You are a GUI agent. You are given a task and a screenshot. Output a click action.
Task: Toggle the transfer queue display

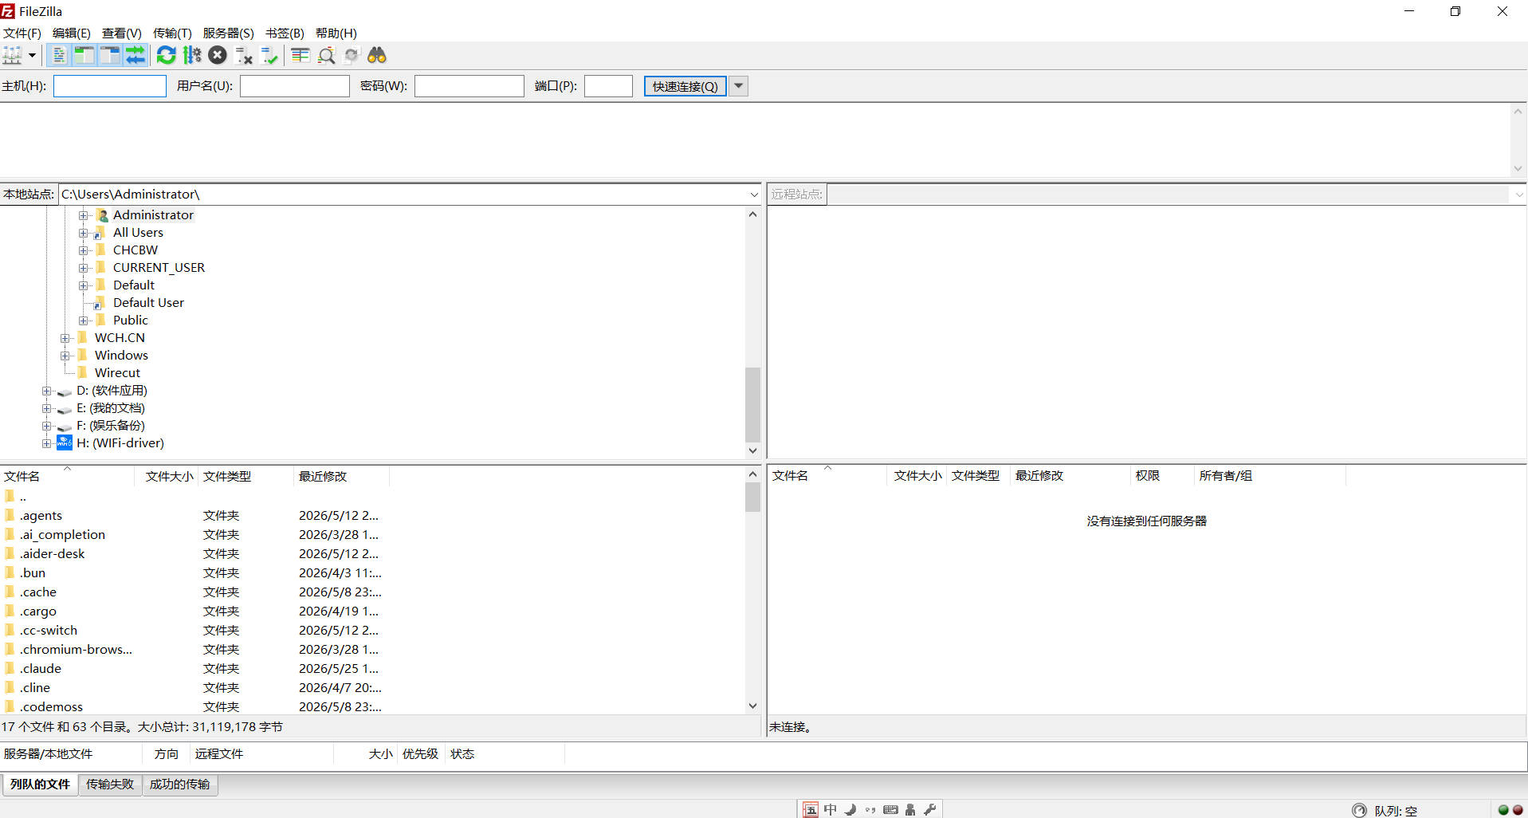coord(136,55)
